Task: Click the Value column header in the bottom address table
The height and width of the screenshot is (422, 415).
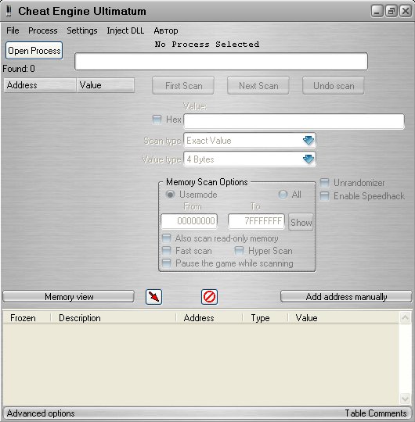Action: [x=344, y=318]
